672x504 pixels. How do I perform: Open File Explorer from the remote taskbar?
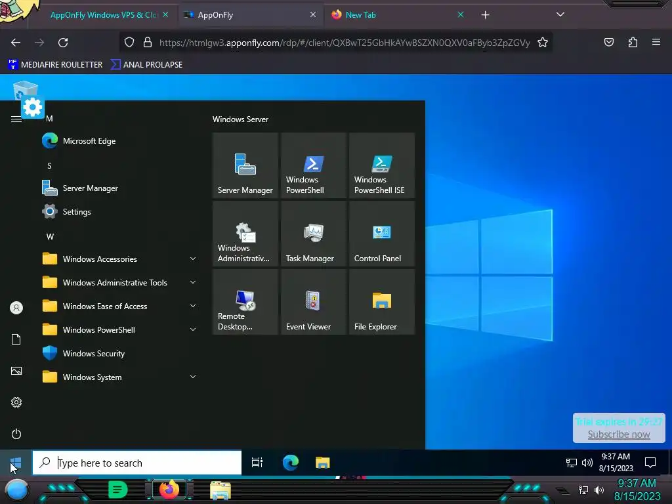323,463
